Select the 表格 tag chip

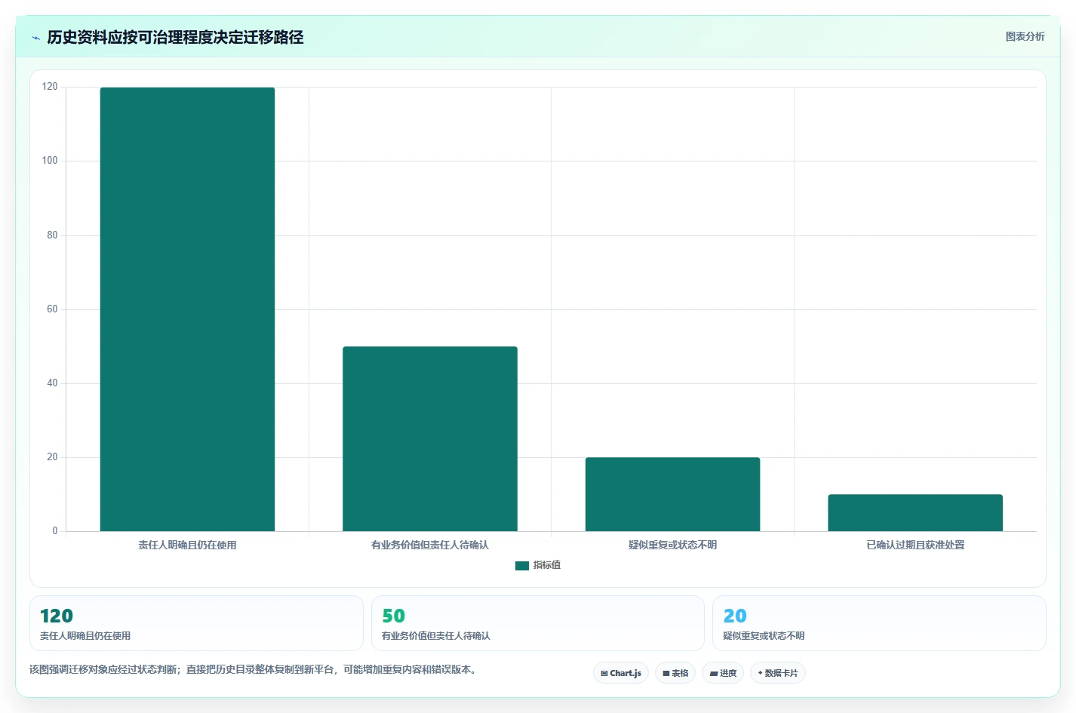click(675, 673)
